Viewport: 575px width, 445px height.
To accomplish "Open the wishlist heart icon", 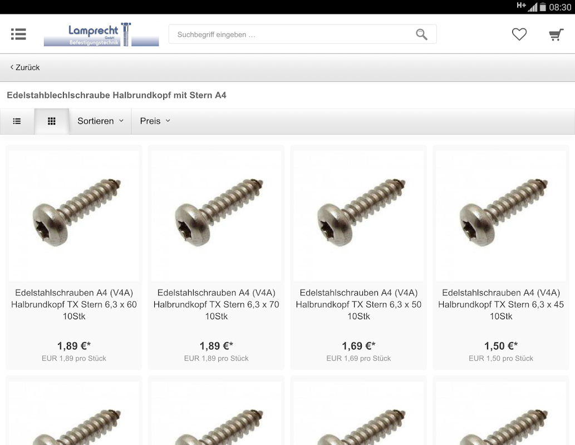I will pyautogui.click(x=519, y=34).
